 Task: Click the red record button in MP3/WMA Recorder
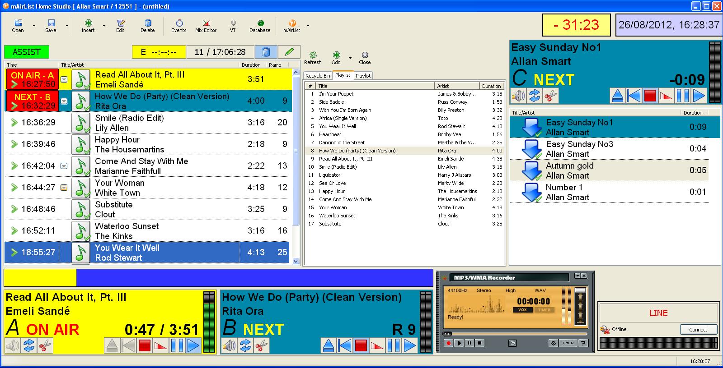[x=449, y=343]
